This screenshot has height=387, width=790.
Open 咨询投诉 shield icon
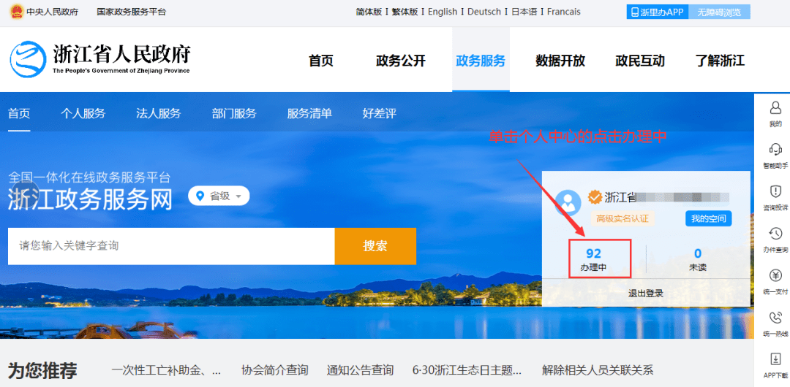click(775, 191)
